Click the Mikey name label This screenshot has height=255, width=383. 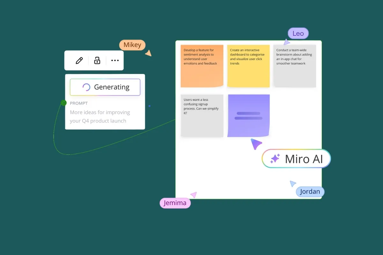point(132,45)
